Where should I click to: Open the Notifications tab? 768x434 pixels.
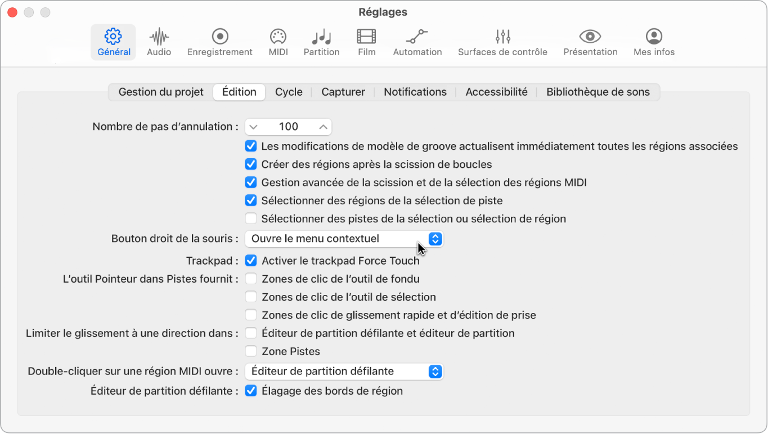coord(415,92)
